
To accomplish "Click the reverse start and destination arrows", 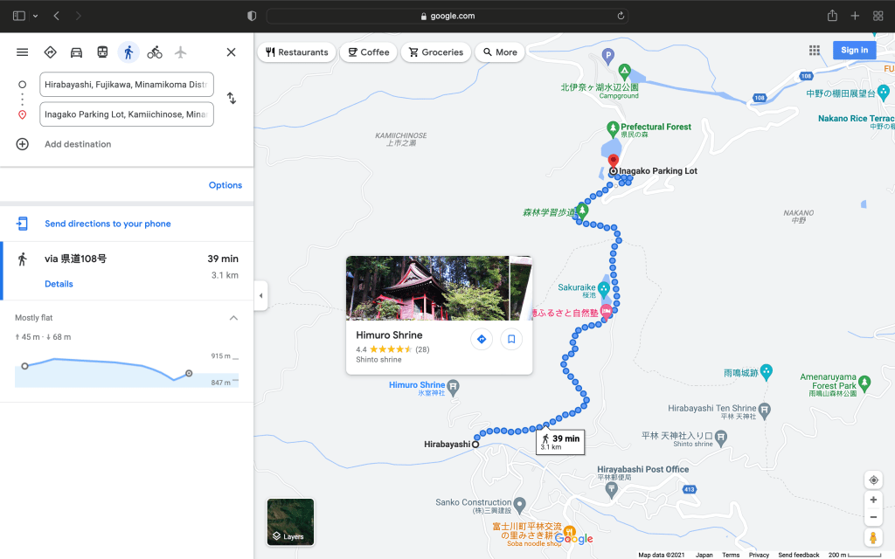I will tap(232, 99).
